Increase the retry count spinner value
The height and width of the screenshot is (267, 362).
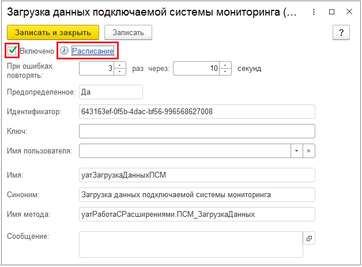[x=120, y=66]
